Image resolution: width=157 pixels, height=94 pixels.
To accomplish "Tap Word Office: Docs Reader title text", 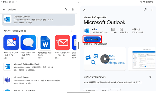I will (x=44, y=54).
